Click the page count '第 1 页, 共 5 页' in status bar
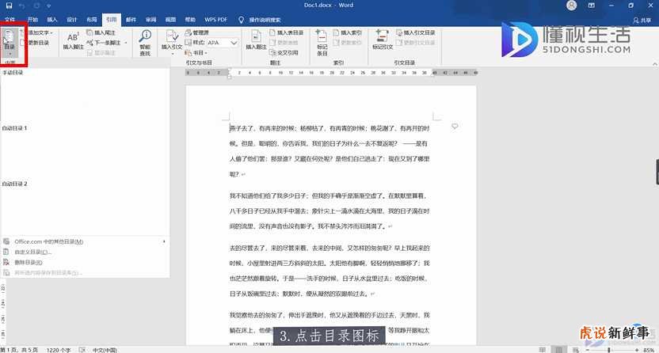The width and height of the screenshot is (659, 353). 19,350
